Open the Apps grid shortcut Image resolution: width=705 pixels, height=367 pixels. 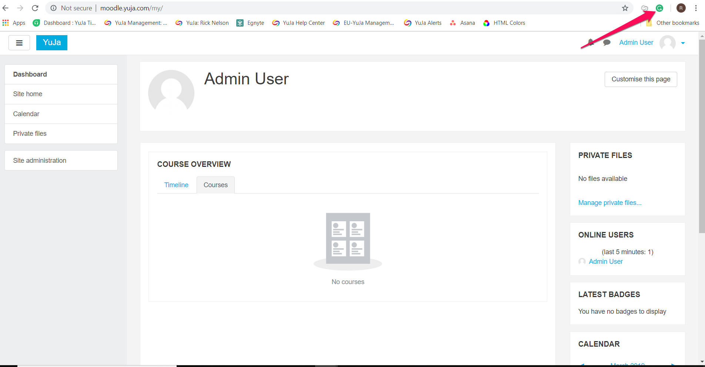14,23
